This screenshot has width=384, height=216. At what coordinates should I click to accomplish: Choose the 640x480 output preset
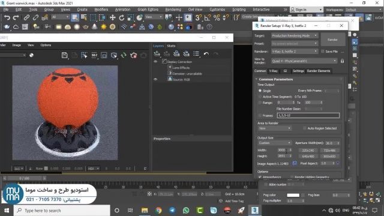coord(308,156)
